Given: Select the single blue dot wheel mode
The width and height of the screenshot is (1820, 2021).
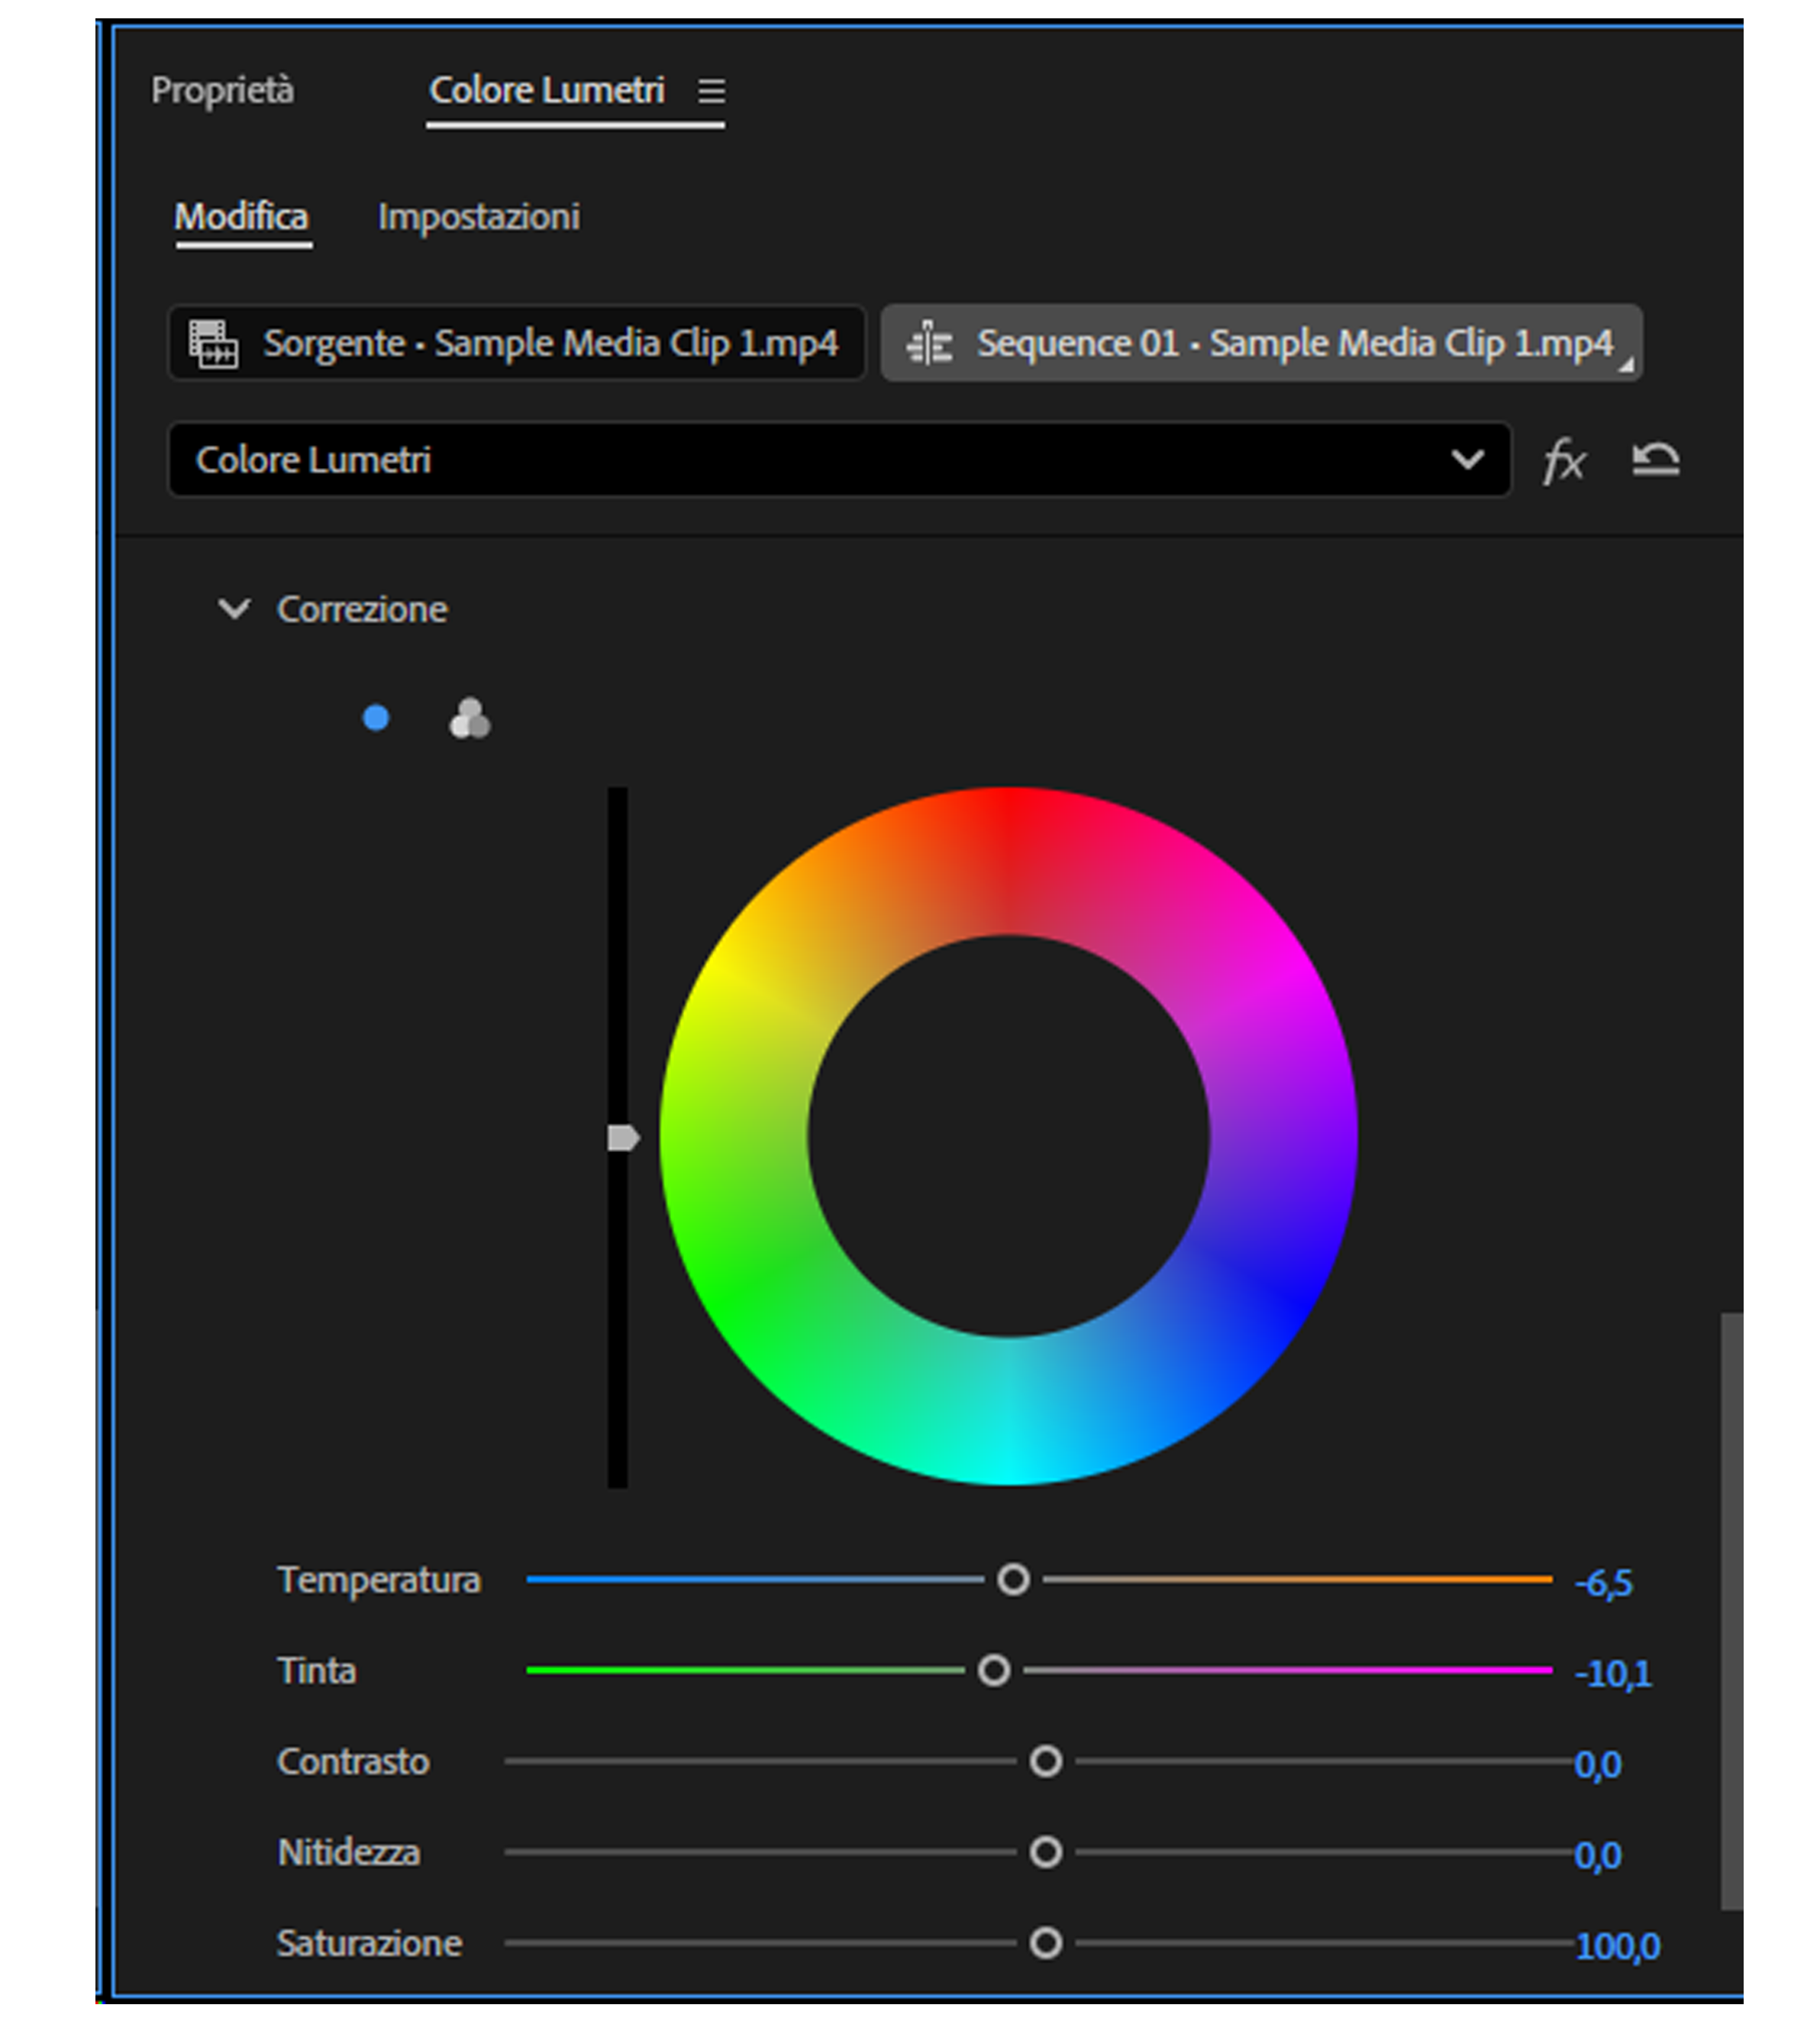Looking at the screenshot, I should 376,718.
